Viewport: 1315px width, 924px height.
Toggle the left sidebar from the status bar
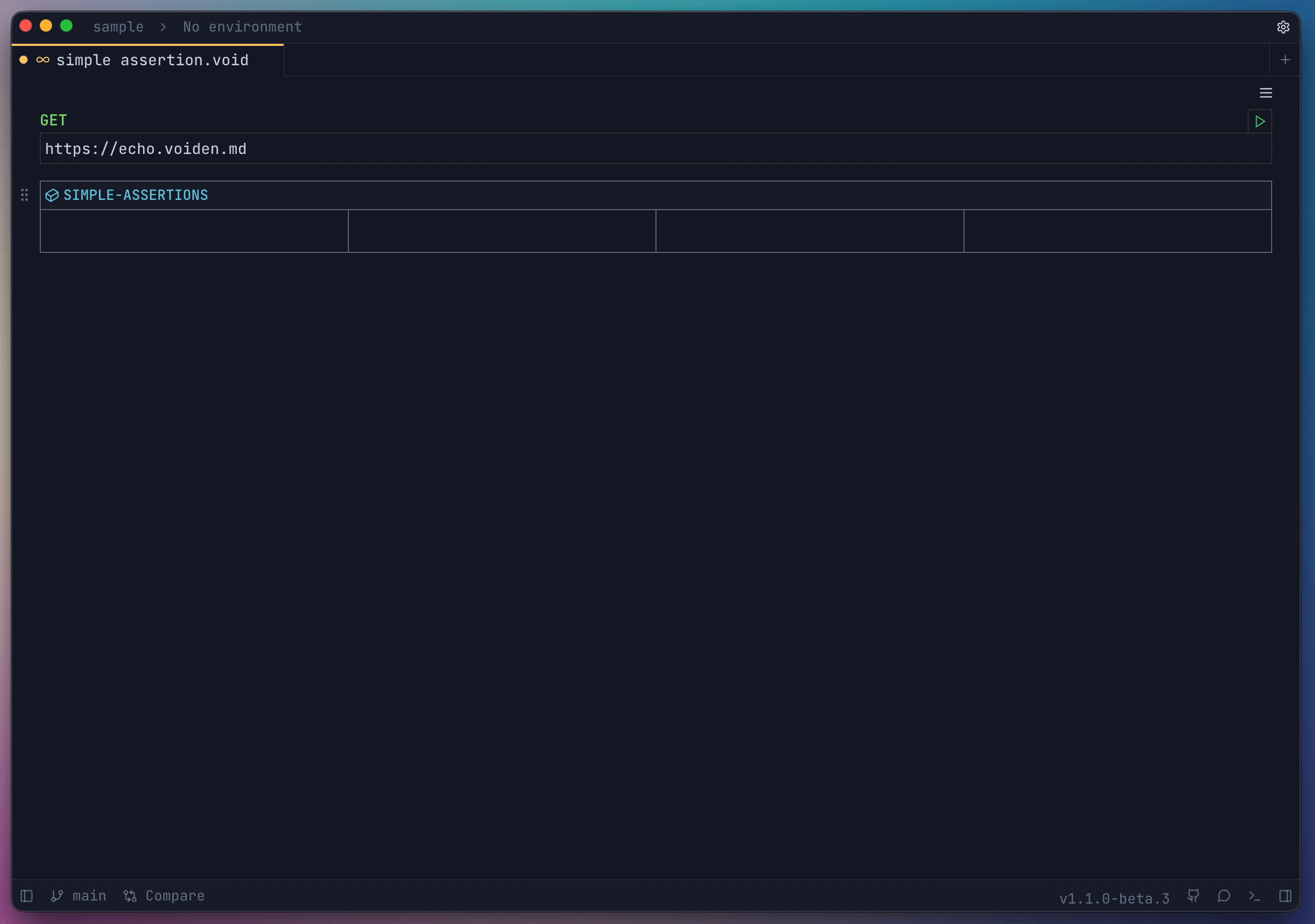(27, 896)
